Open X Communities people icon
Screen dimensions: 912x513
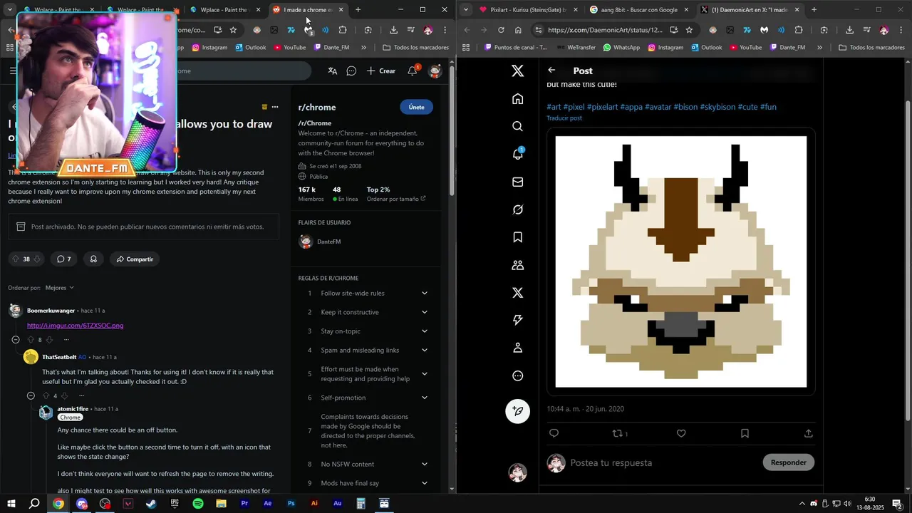tap(518, 265)
